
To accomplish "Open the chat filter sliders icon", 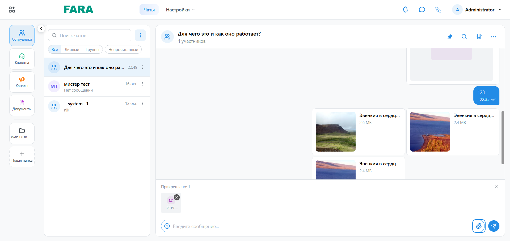I will point(479,37).
